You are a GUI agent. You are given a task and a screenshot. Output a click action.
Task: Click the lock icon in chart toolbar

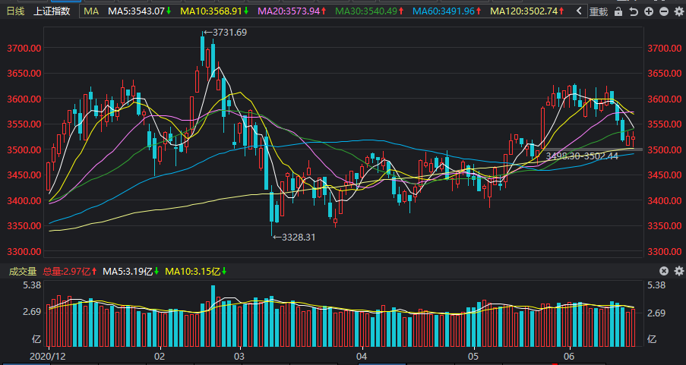point(618,12)
